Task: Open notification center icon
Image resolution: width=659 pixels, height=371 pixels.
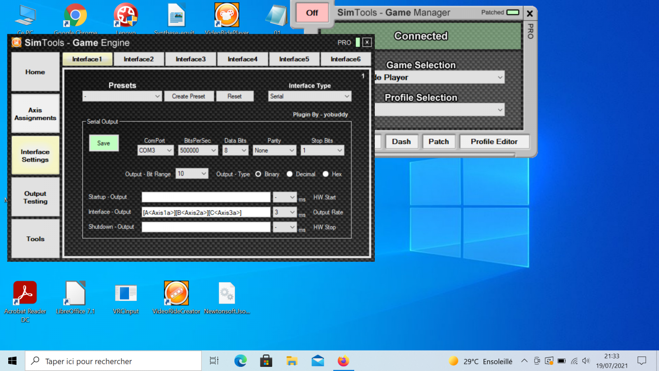Action: coord(642,361)
